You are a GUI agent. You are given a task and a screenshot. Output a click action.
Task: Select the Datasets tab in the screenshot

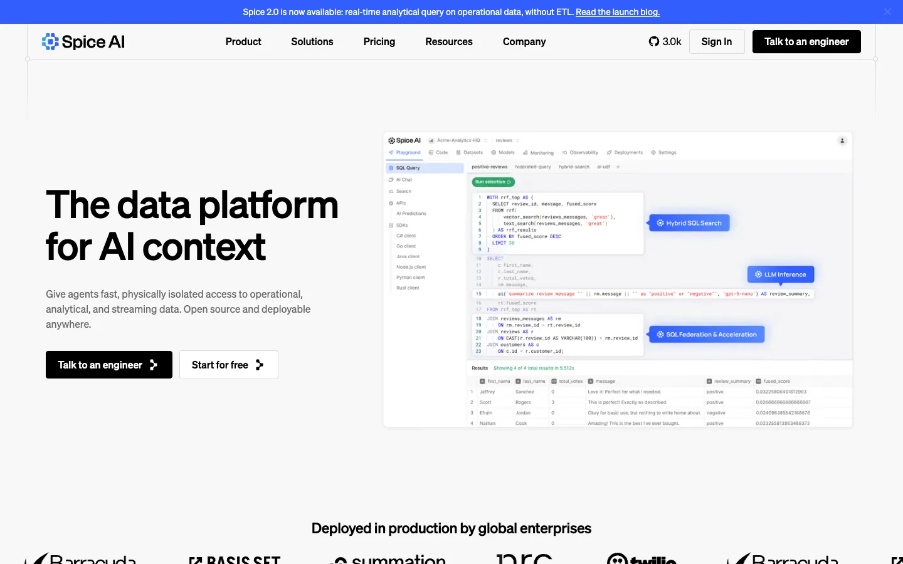click(x=470, y=152)
